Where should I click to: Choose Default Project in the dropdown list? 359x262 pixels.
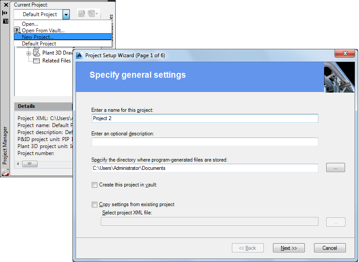click(x=63, y=44)
